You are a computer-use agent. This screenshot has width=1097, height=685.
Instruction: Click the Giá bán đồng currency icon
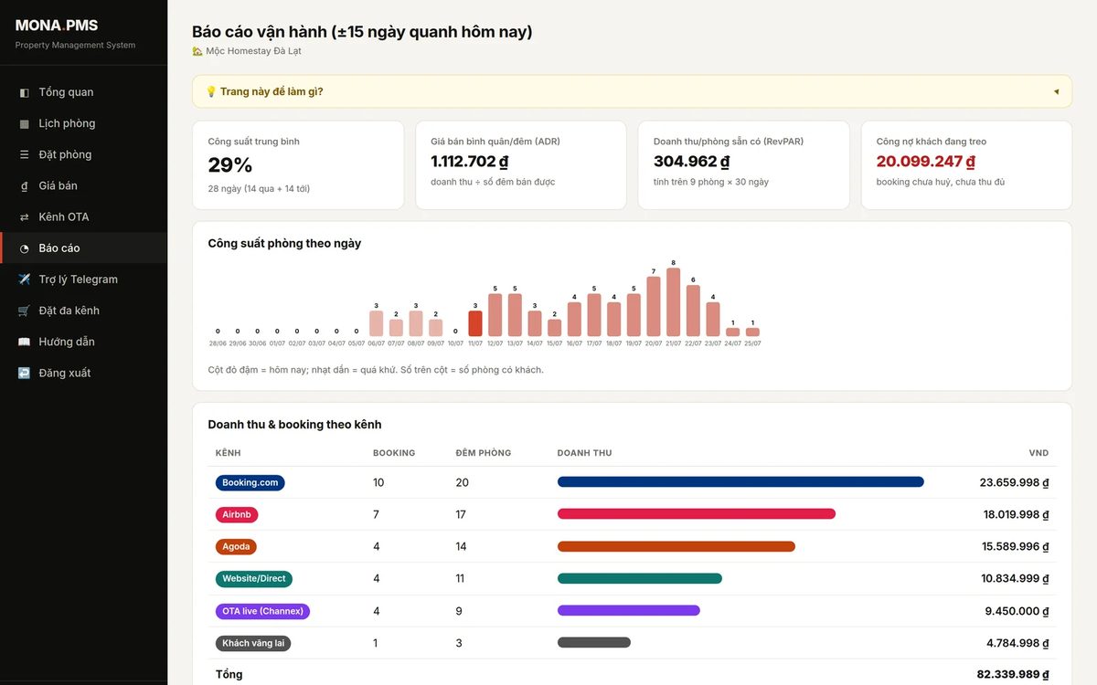click(x=24, y=185)
